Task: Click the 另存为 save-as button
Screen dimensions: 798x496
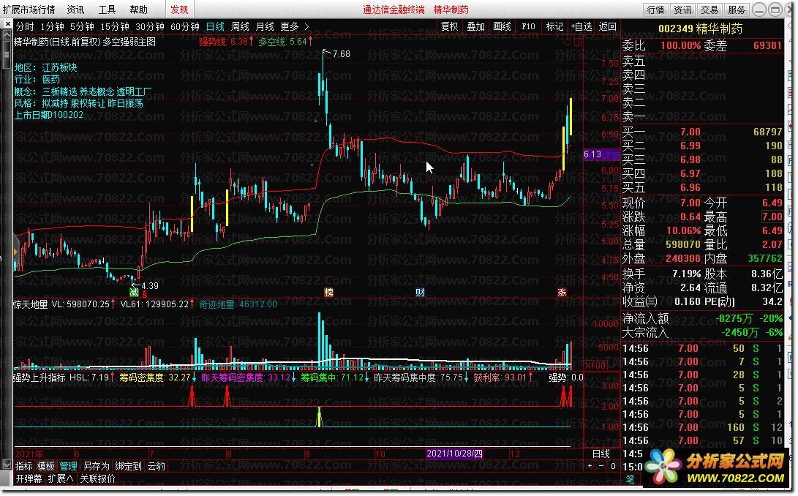Action: pos(97,466)
